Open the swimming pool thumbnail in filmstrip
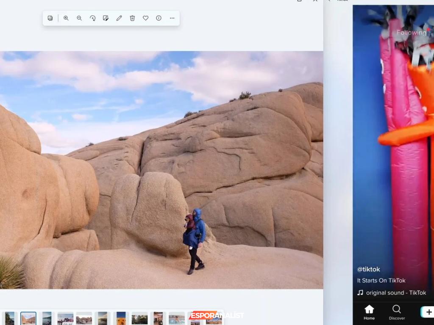 177,319
